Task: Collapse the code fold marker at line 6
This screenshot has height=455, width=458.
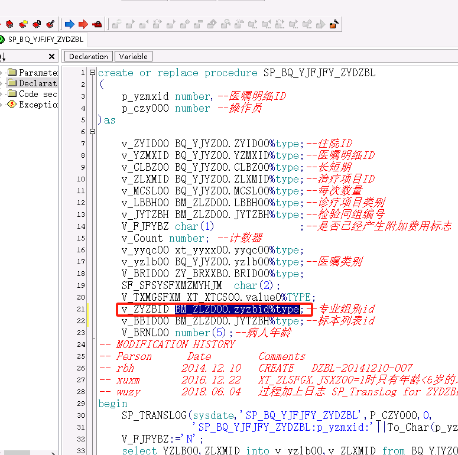Action: point(93,132)
